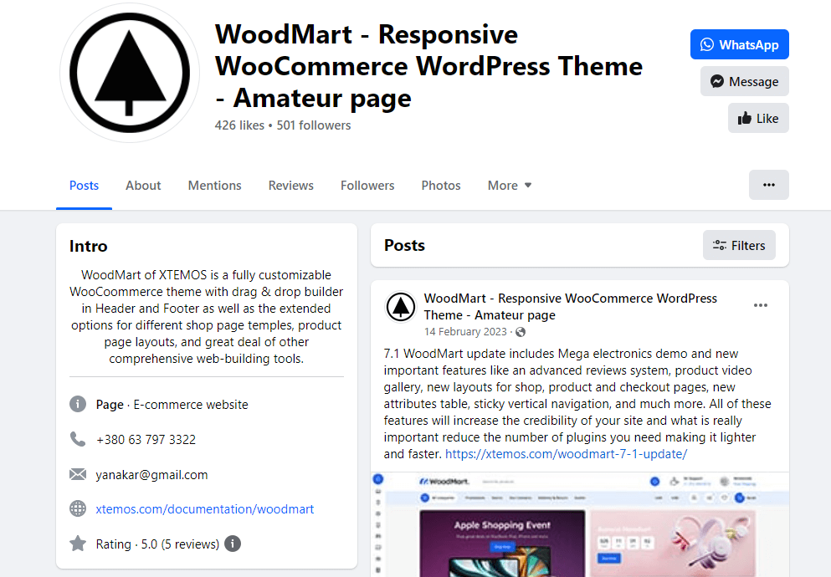Click the website globe icon in Intro
The height and width of the screenshot is (577, 831).
78,508
